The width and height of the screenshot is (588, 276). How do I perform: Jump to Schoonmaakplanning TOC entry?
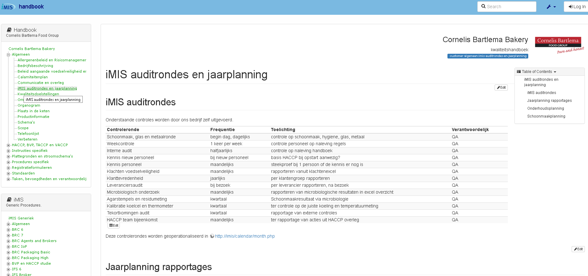click(x=546, y=116)
